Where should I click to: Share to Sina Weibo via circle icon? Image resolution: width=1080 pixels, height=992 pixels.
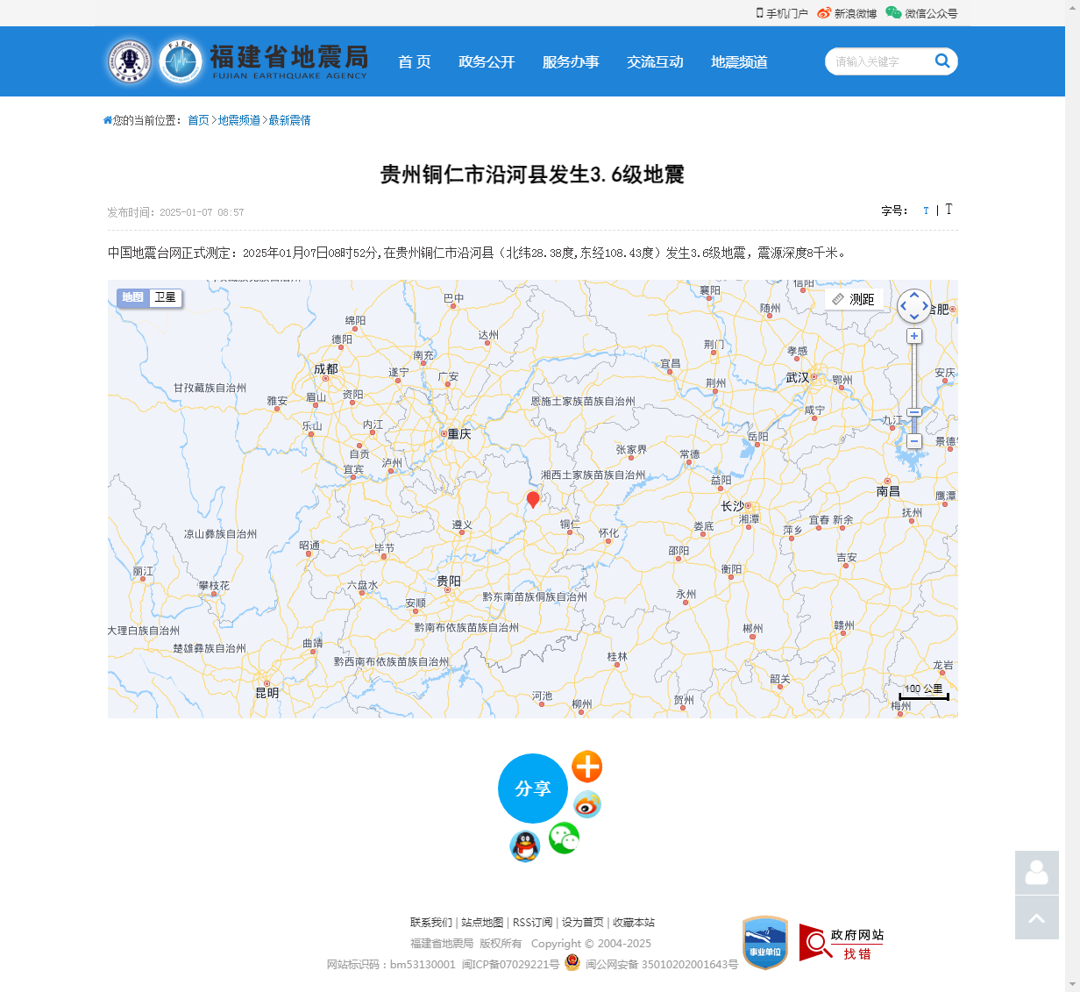tap(587, 804)
